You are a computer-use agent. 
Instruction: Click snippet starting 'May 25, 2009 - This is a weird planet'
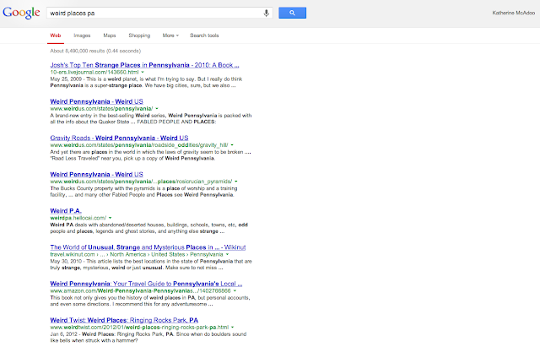[x=146, y=82]
